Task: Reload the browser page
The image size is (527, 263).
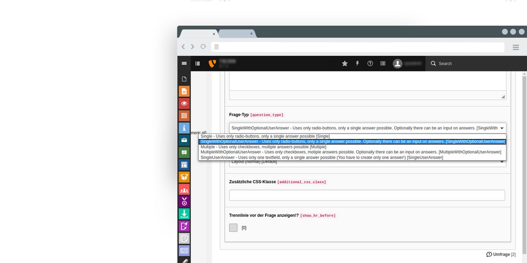Action: pyautogui.click(x=203, y=47)
